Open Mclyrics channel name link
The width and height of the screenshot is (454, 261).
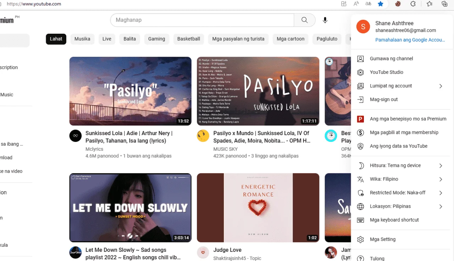click(94, 149)
